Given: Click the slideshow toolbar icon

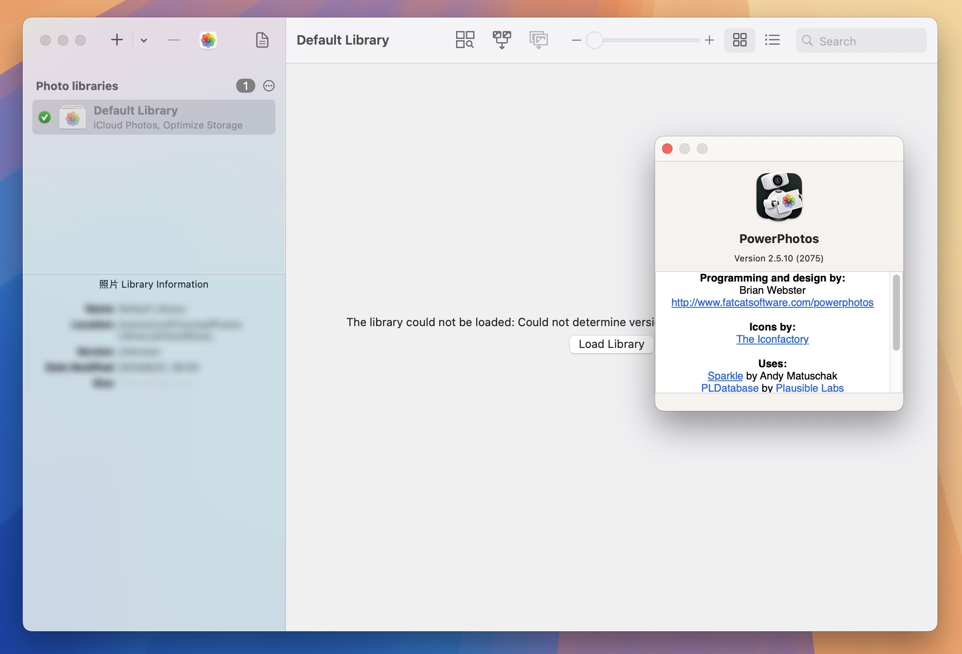Looking at the screenshot, I should [x=539, y=39].
